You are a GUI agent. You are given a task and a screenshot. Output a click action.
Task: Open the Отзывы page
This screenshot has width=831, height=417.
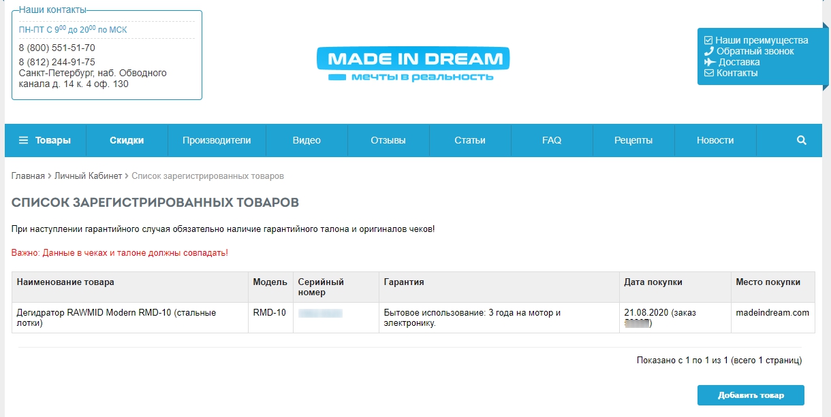[x=388, y=141]
